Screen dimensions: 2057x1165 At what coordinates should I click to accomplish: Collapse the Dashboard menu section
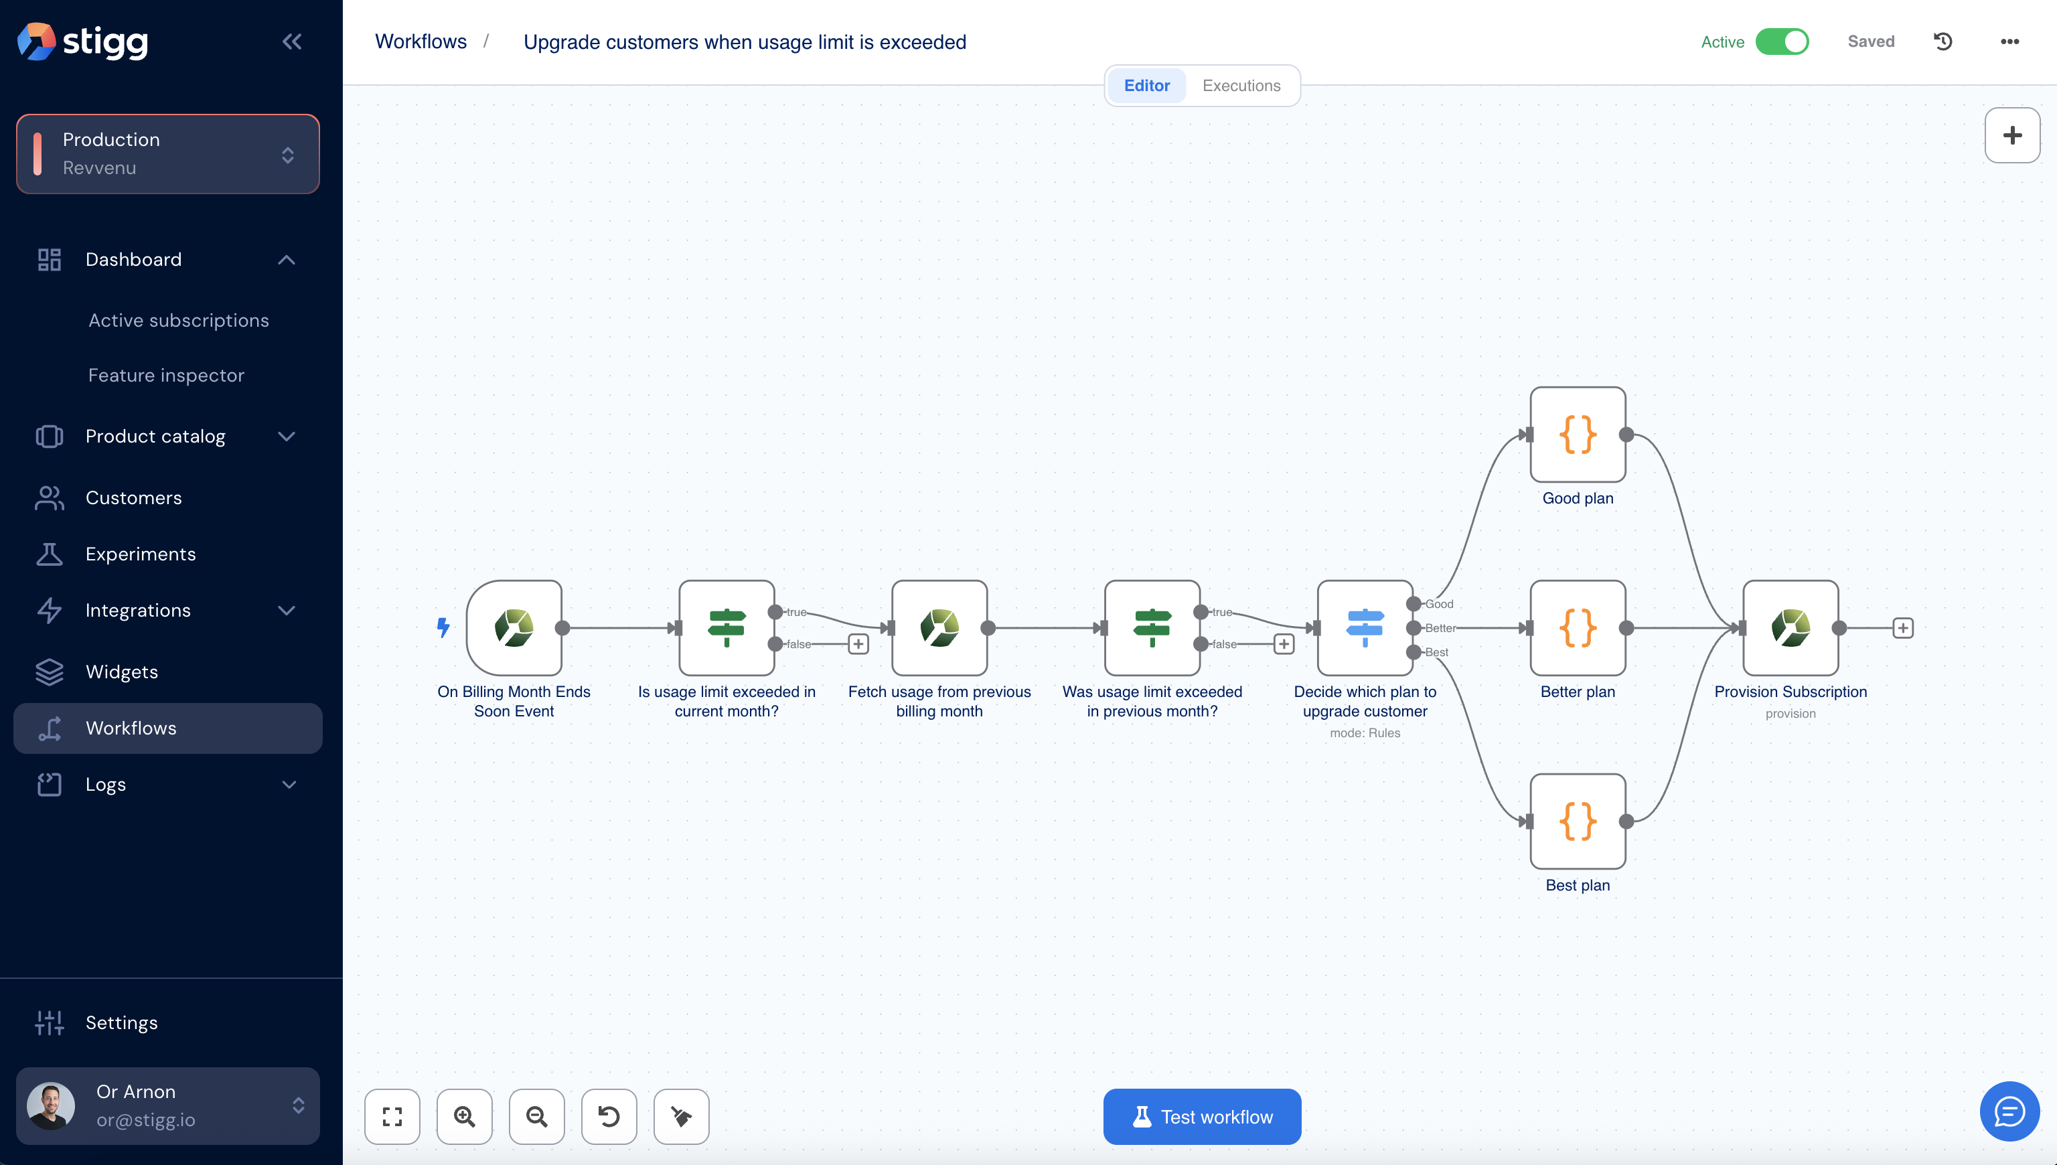[287, 260]
